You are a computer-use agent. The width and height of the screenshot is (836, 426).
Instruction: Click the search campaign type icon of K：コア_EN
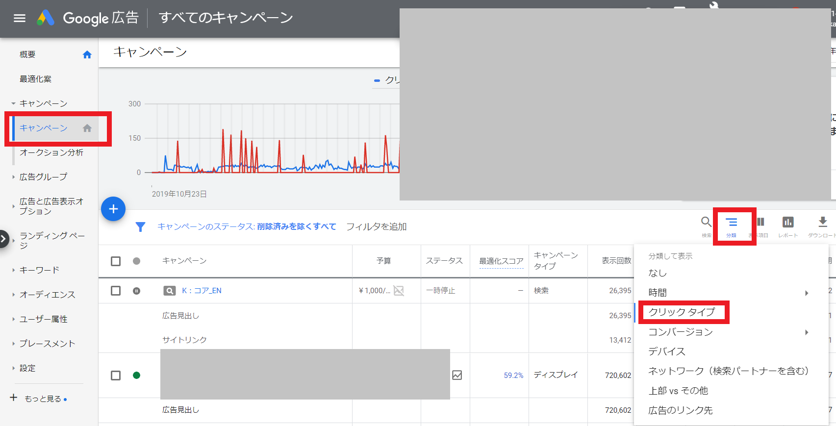click(170, 291)
